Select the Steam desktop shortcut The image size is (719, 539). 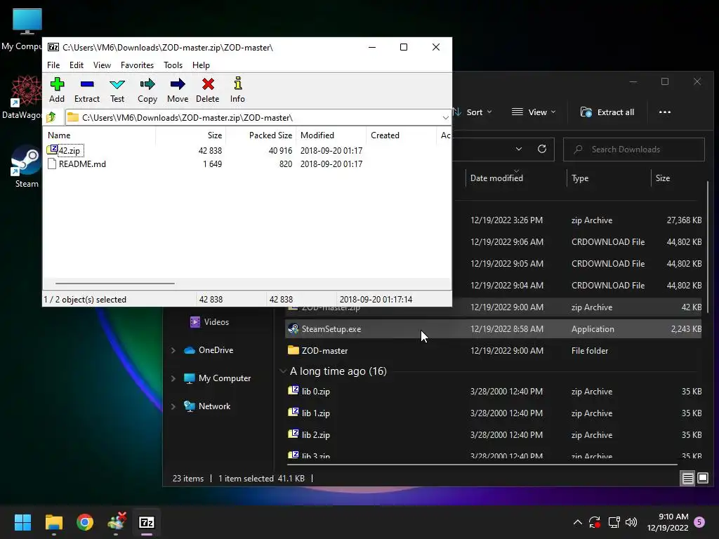tap(26, 167)
